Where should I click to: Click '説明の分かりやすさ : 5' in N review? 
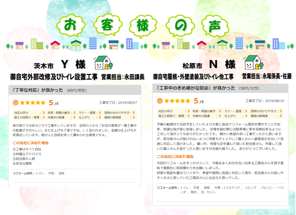coord(266,111)
